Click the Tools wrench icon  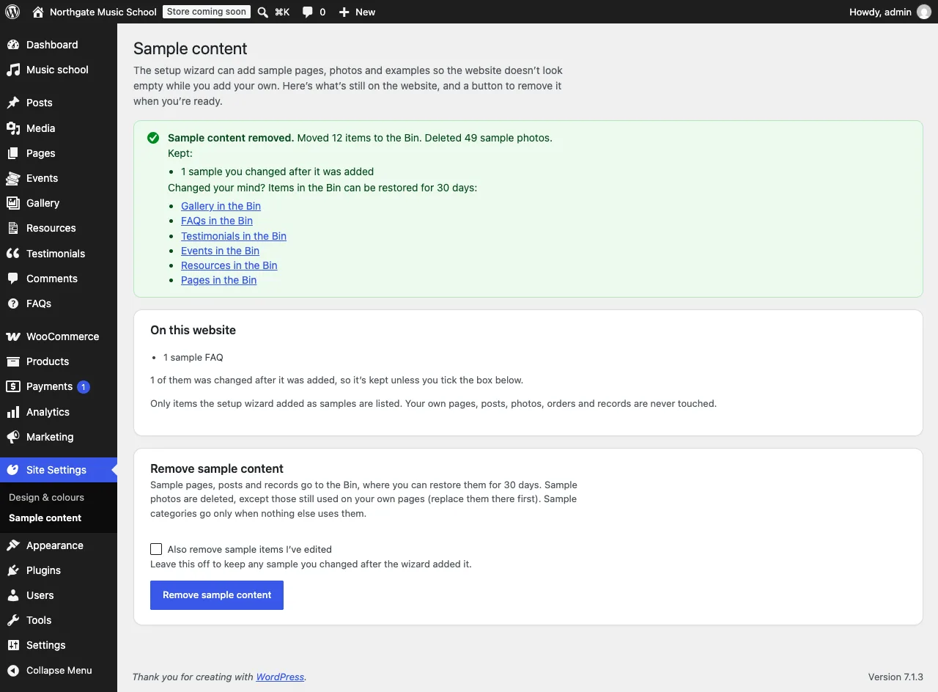click(13, 620)
